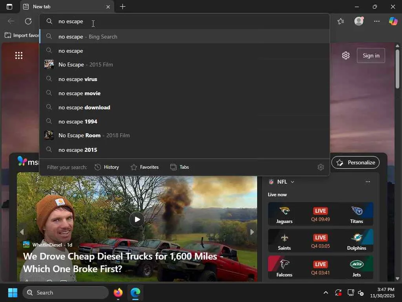Click the msn logo on feed
The image size is (402, 302).
(x=28, y=162)
